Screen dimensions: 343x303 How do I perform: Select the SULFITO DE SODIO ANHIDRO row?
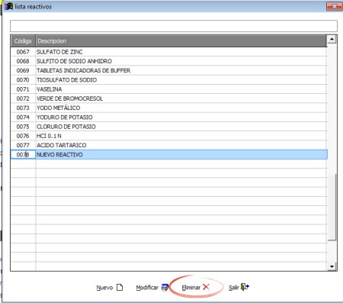169,61
